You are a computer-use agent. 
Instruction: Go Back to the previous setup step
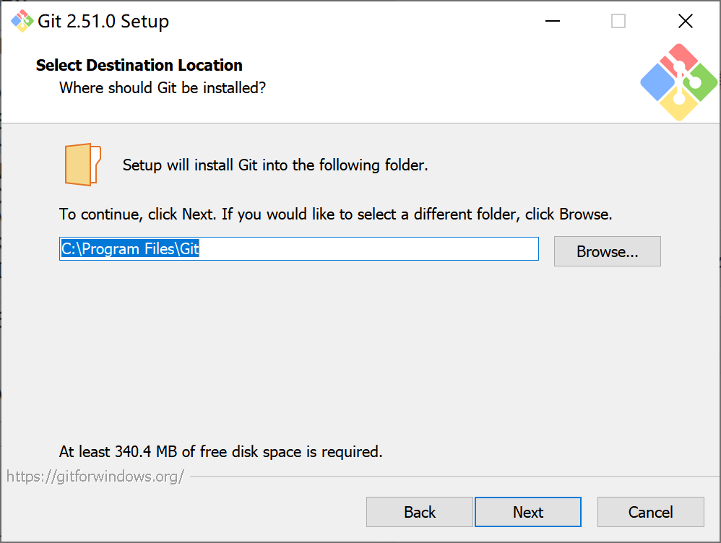[420, 512]
